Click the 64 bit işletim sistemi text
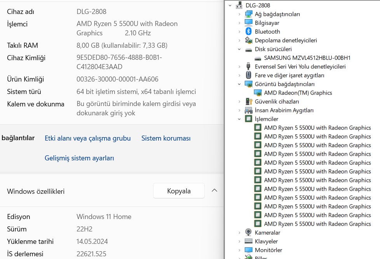This screenshot has height=259, width=380. [136, 92]
